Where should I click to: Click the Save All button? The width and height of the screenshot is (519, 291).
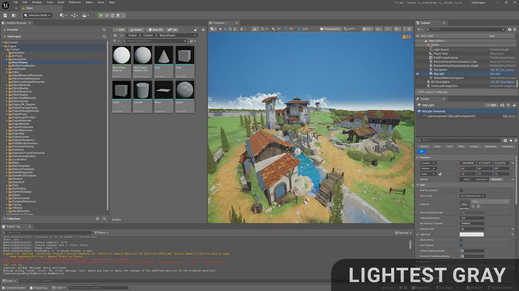tap(155, 30)
